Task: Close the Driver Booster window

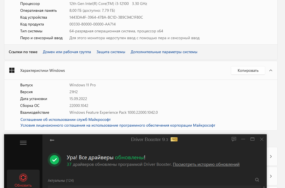Action: 262,139
